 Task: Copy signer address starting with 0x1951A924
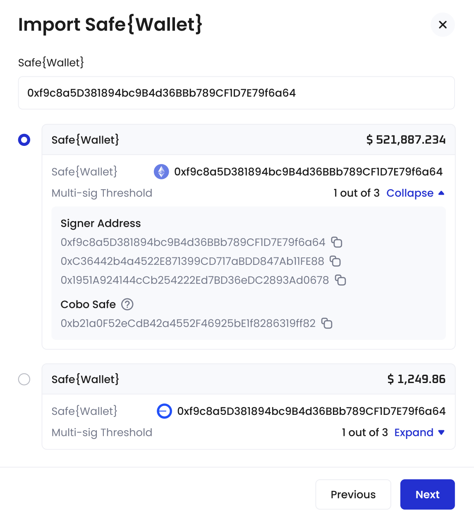pyautogui.click(x=340, y=280)
